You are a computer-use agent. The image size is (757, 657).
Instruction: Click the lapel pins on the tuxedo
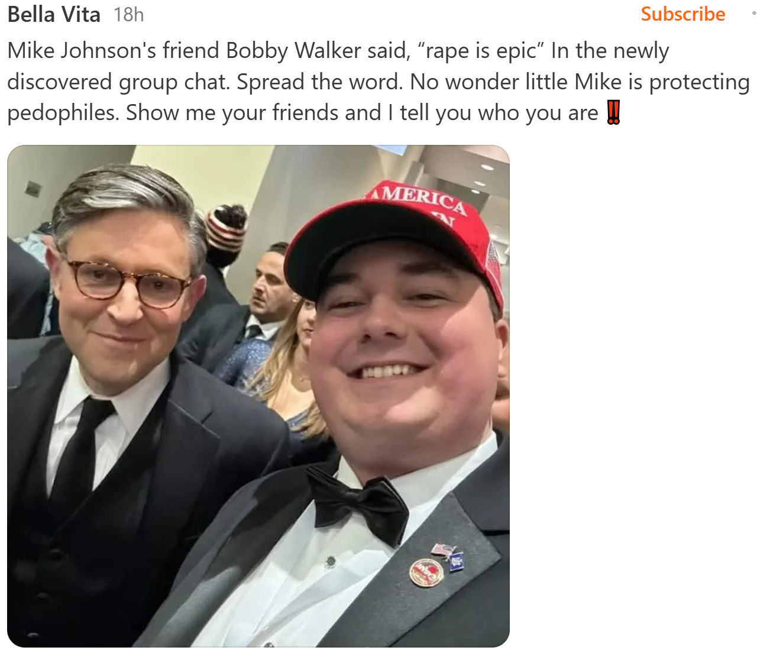pyautogui.click(x=436, y=565)
